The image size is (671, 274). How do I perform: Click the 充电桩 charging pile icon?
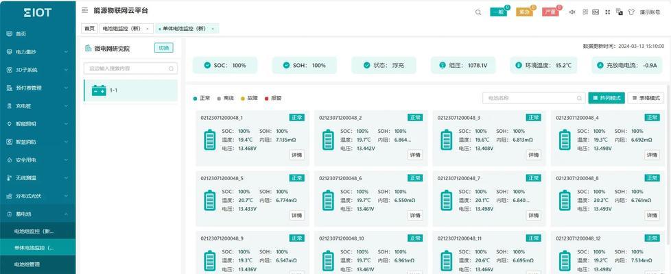(x=10, y=105)
